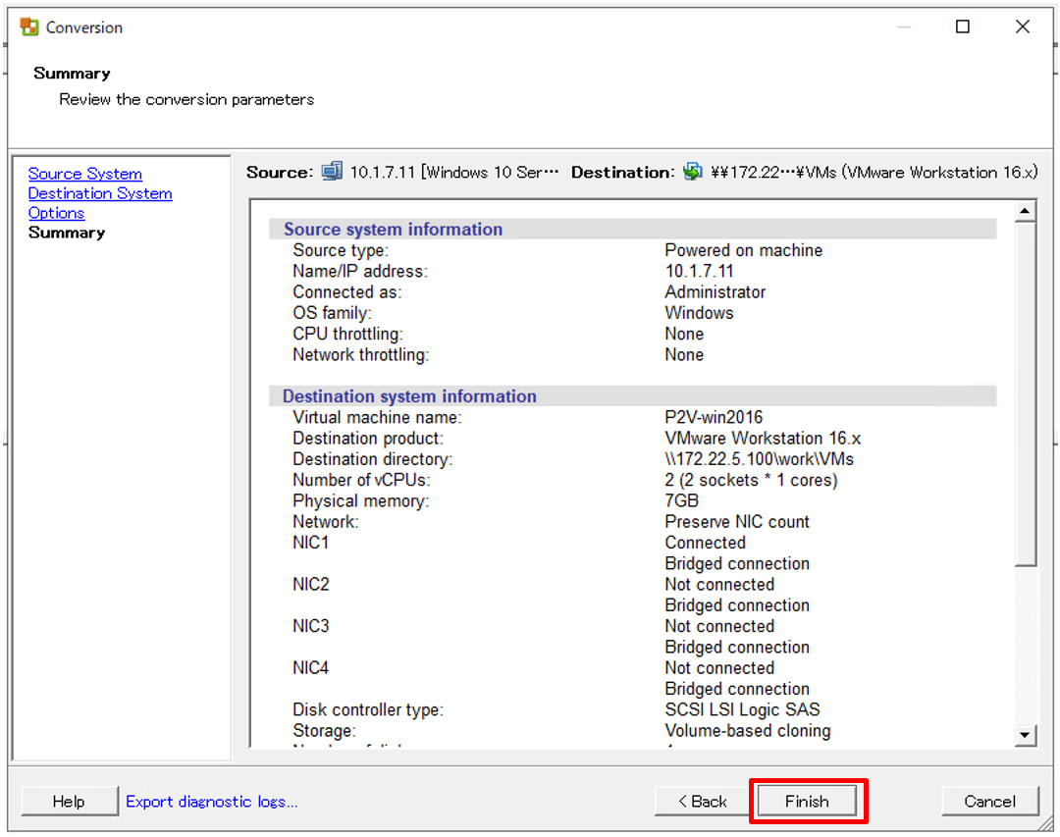Go Back to previous page
This screenshot has height=837, width=1060.
(x=703, y=801)
